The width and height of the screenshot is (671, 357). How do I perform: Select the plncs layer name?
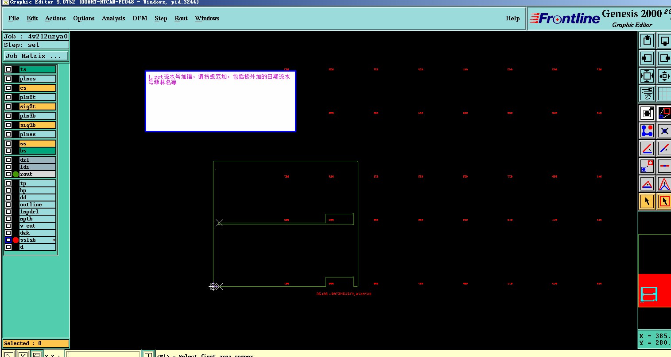[x=38, y=79]
